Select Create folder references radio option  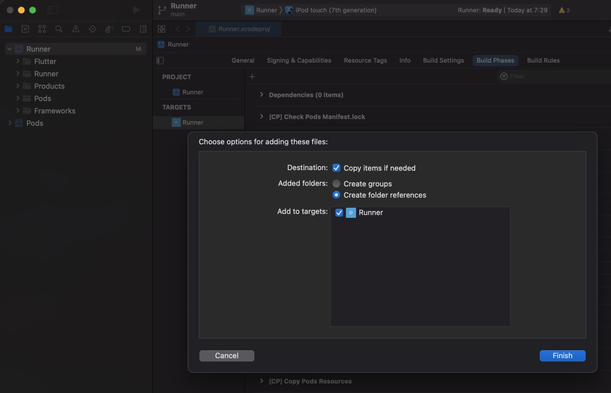pyautogui.click(x=336, y=195)
